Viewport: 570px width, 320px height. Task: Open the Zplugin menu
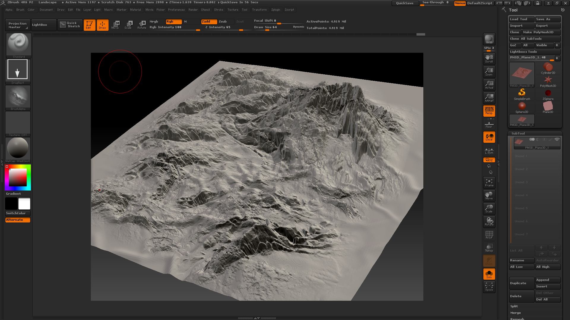tap(275, 9)
